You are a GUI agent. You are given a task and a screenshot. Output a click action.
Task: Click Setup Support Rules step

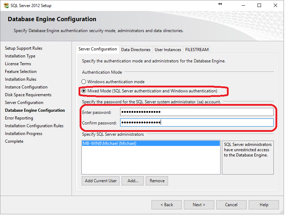[x=24, y=48]
